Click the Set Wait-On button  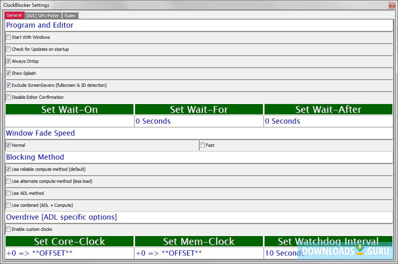(x=70, y=109)
